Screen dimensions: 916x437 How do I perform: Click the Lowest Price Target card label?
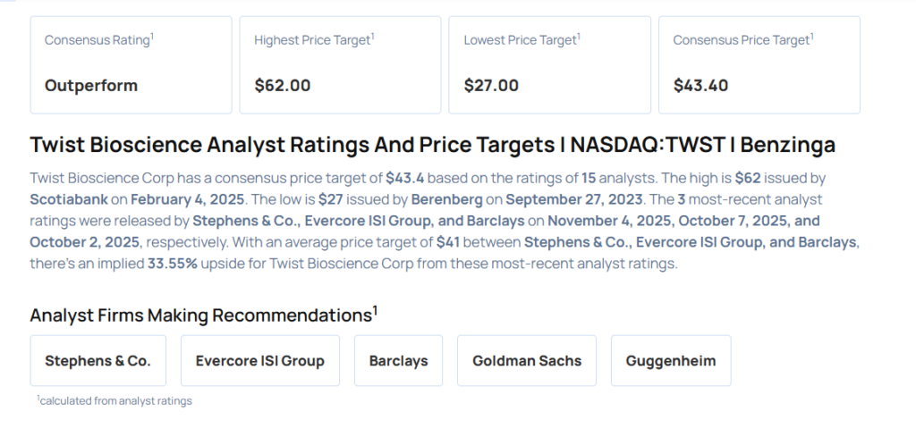point(522,40)
